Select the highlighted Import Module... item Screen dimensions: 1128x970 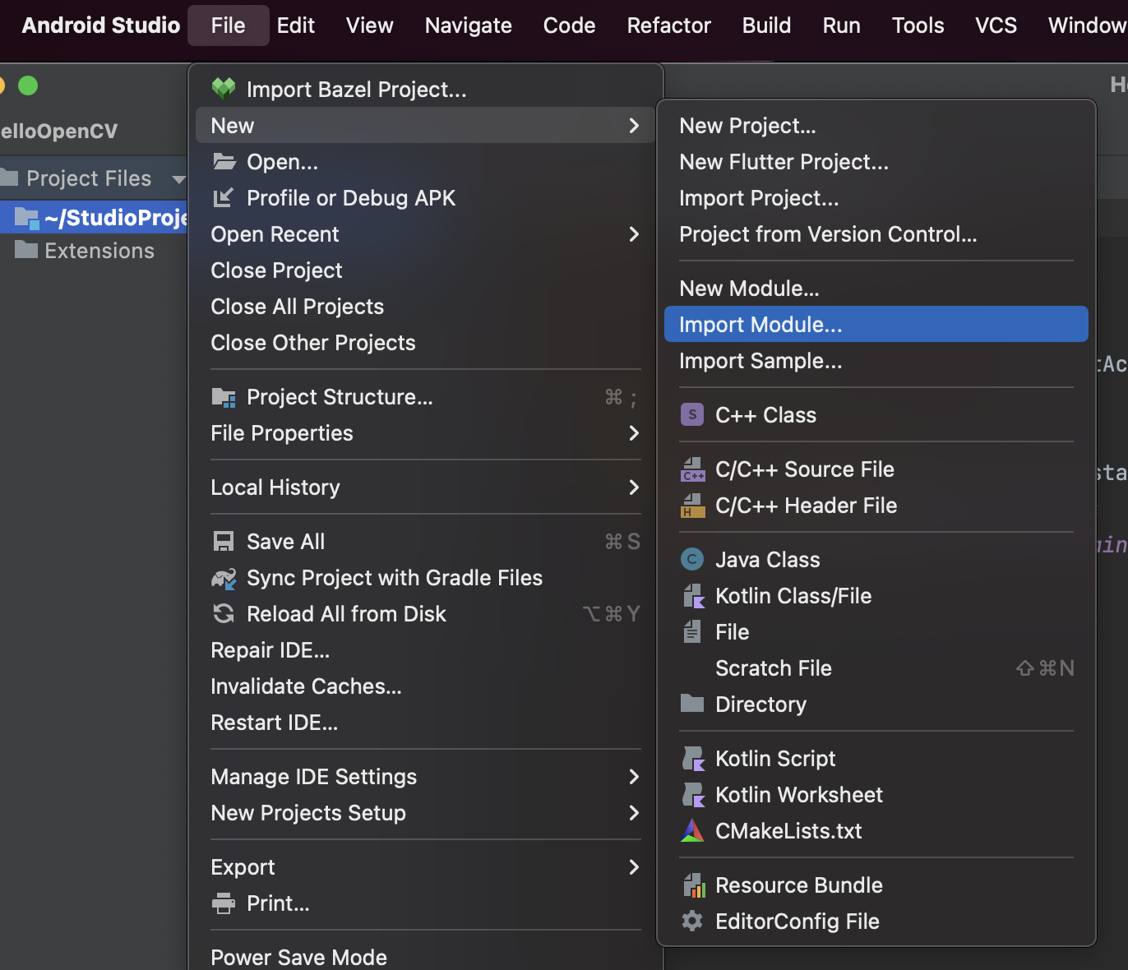click(876, 324)
